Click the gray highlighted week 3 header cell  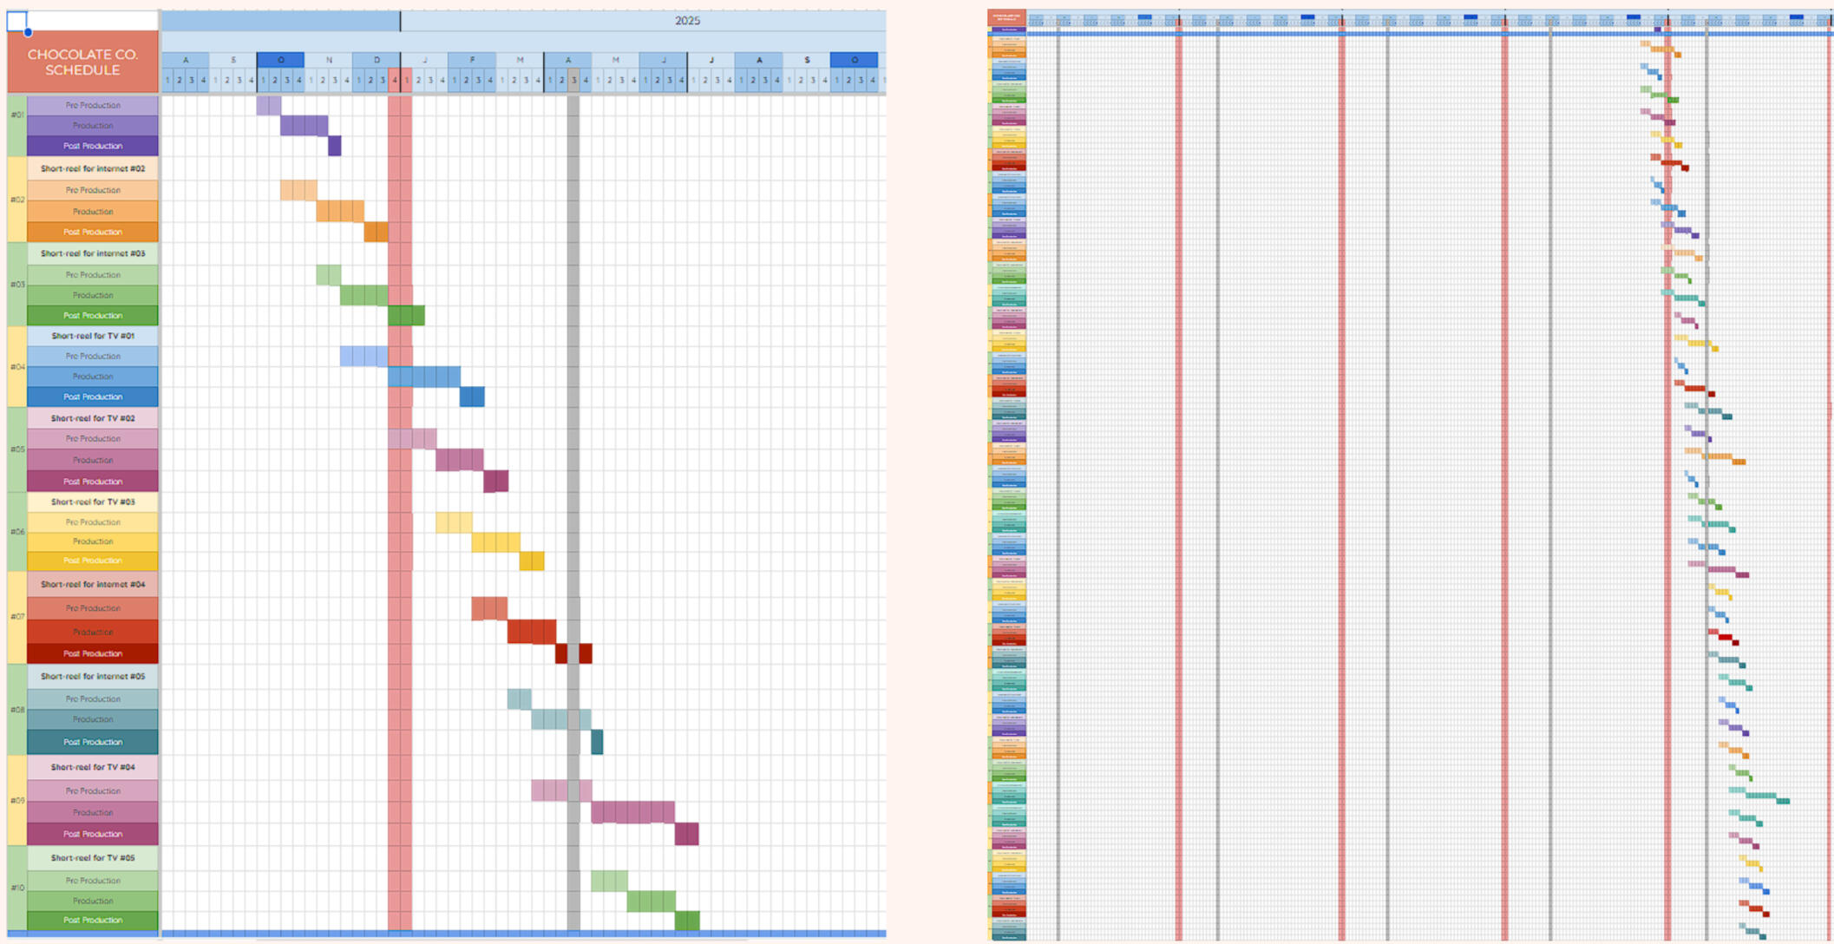[x=573, y=81]
